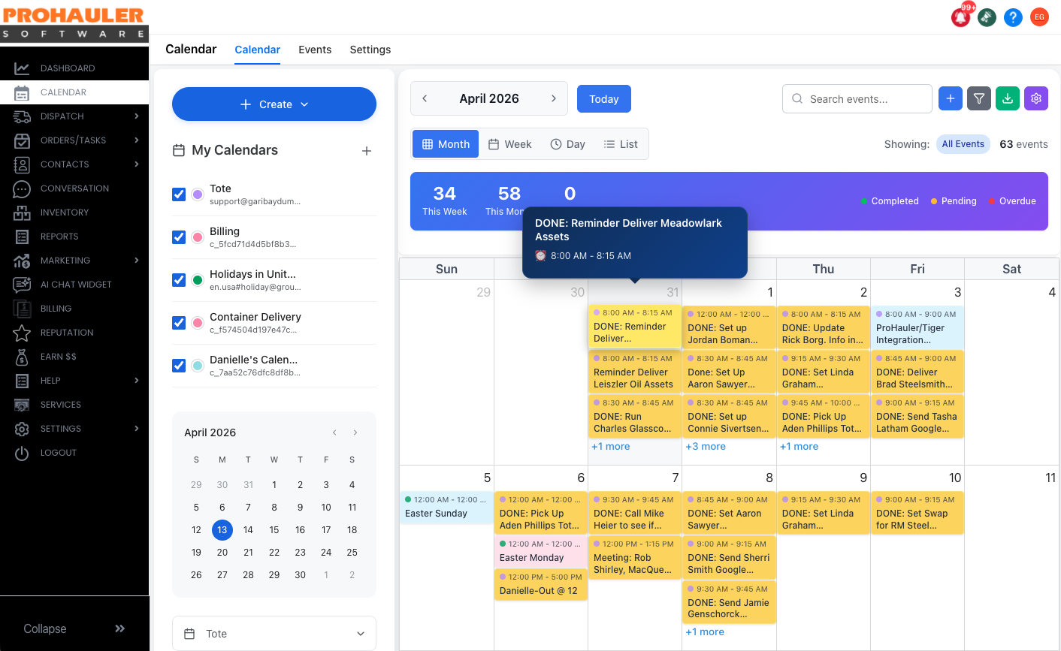Click Danielle's Calendar light blue color dot
This screenshot has height=651, width=1061.
198,366
